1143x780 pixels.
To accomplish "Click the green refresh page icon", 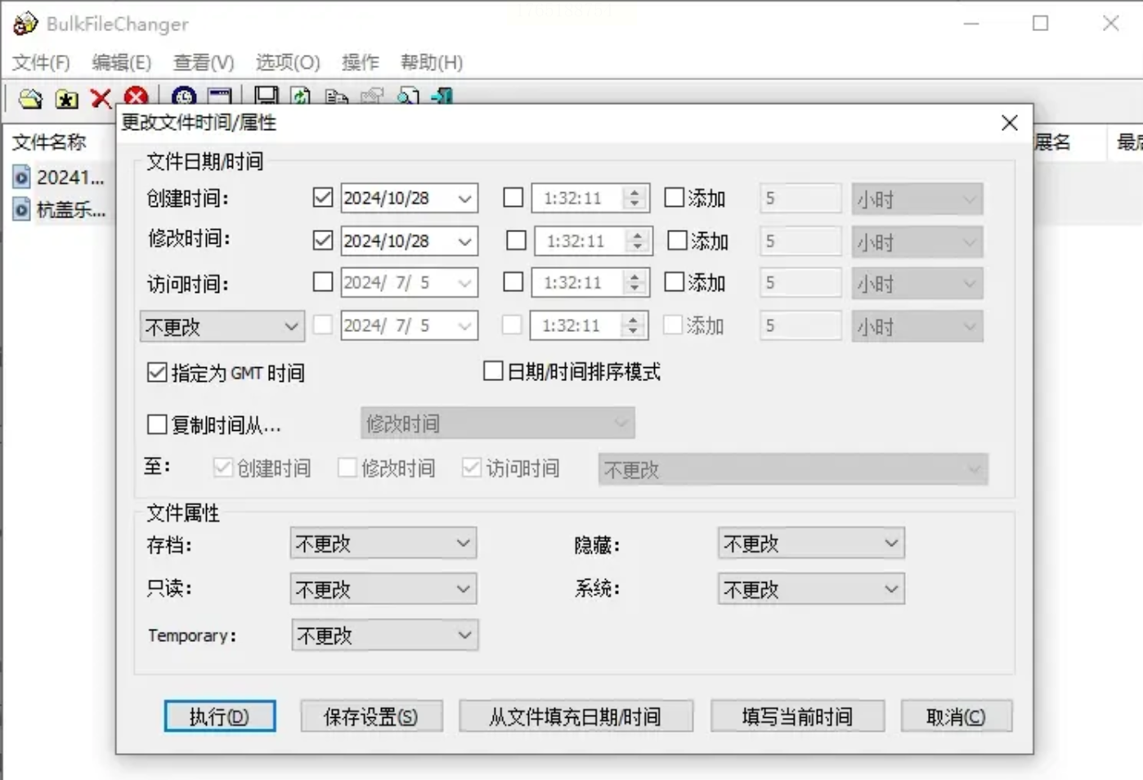I will click(301, 96).
